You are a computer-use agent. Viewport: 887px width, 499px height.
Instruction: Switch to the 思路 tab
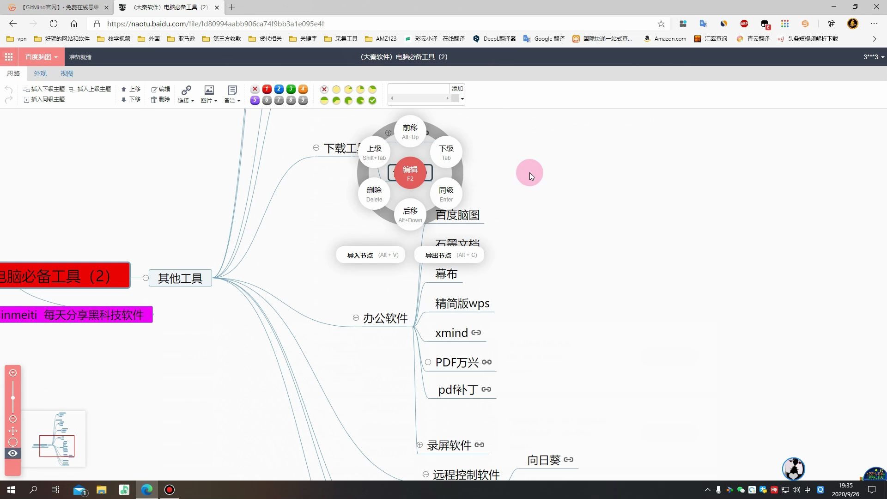click(x=13, y=73)
